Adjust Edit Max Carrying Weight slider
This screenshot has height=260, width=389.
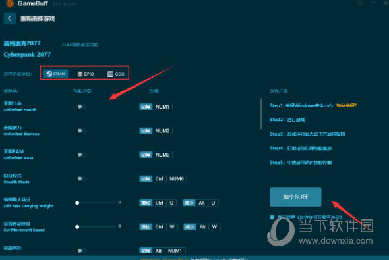pos(96,203)
